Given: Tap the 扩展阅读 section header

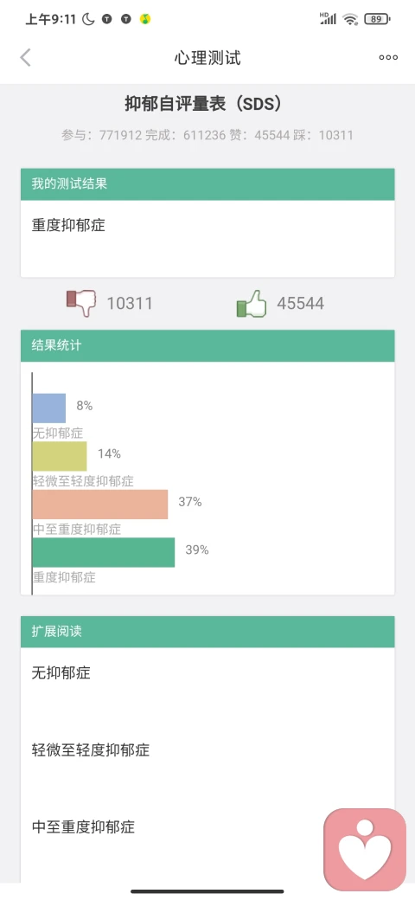Looking at the screenshot, I should coord(207,632).
